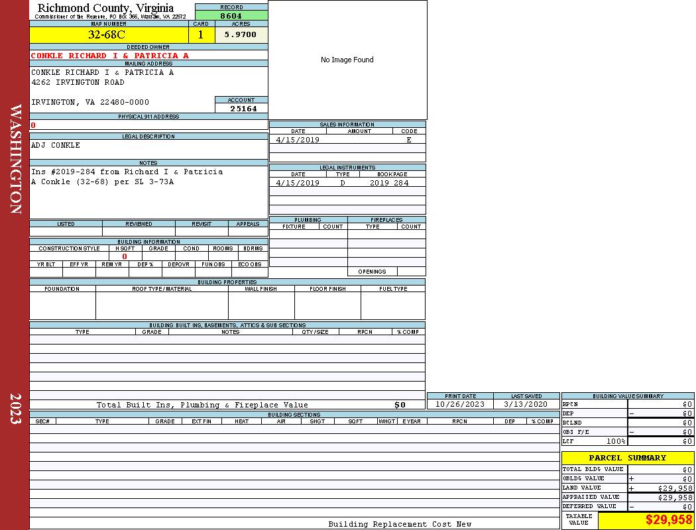Viewport: 696px width, 530px height.
Task: Select the card number 1 box
Action: (x=202, y=35)
